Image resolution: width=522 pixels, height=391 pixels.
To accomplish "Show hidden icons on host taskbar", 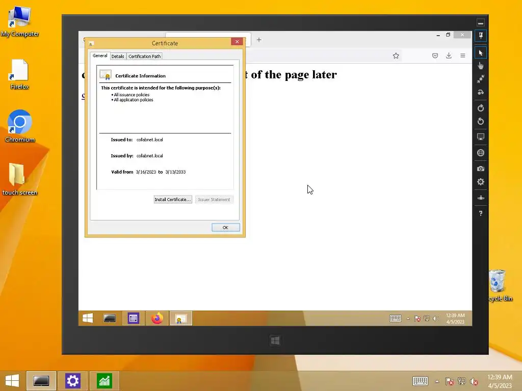I will coord(437,381).
